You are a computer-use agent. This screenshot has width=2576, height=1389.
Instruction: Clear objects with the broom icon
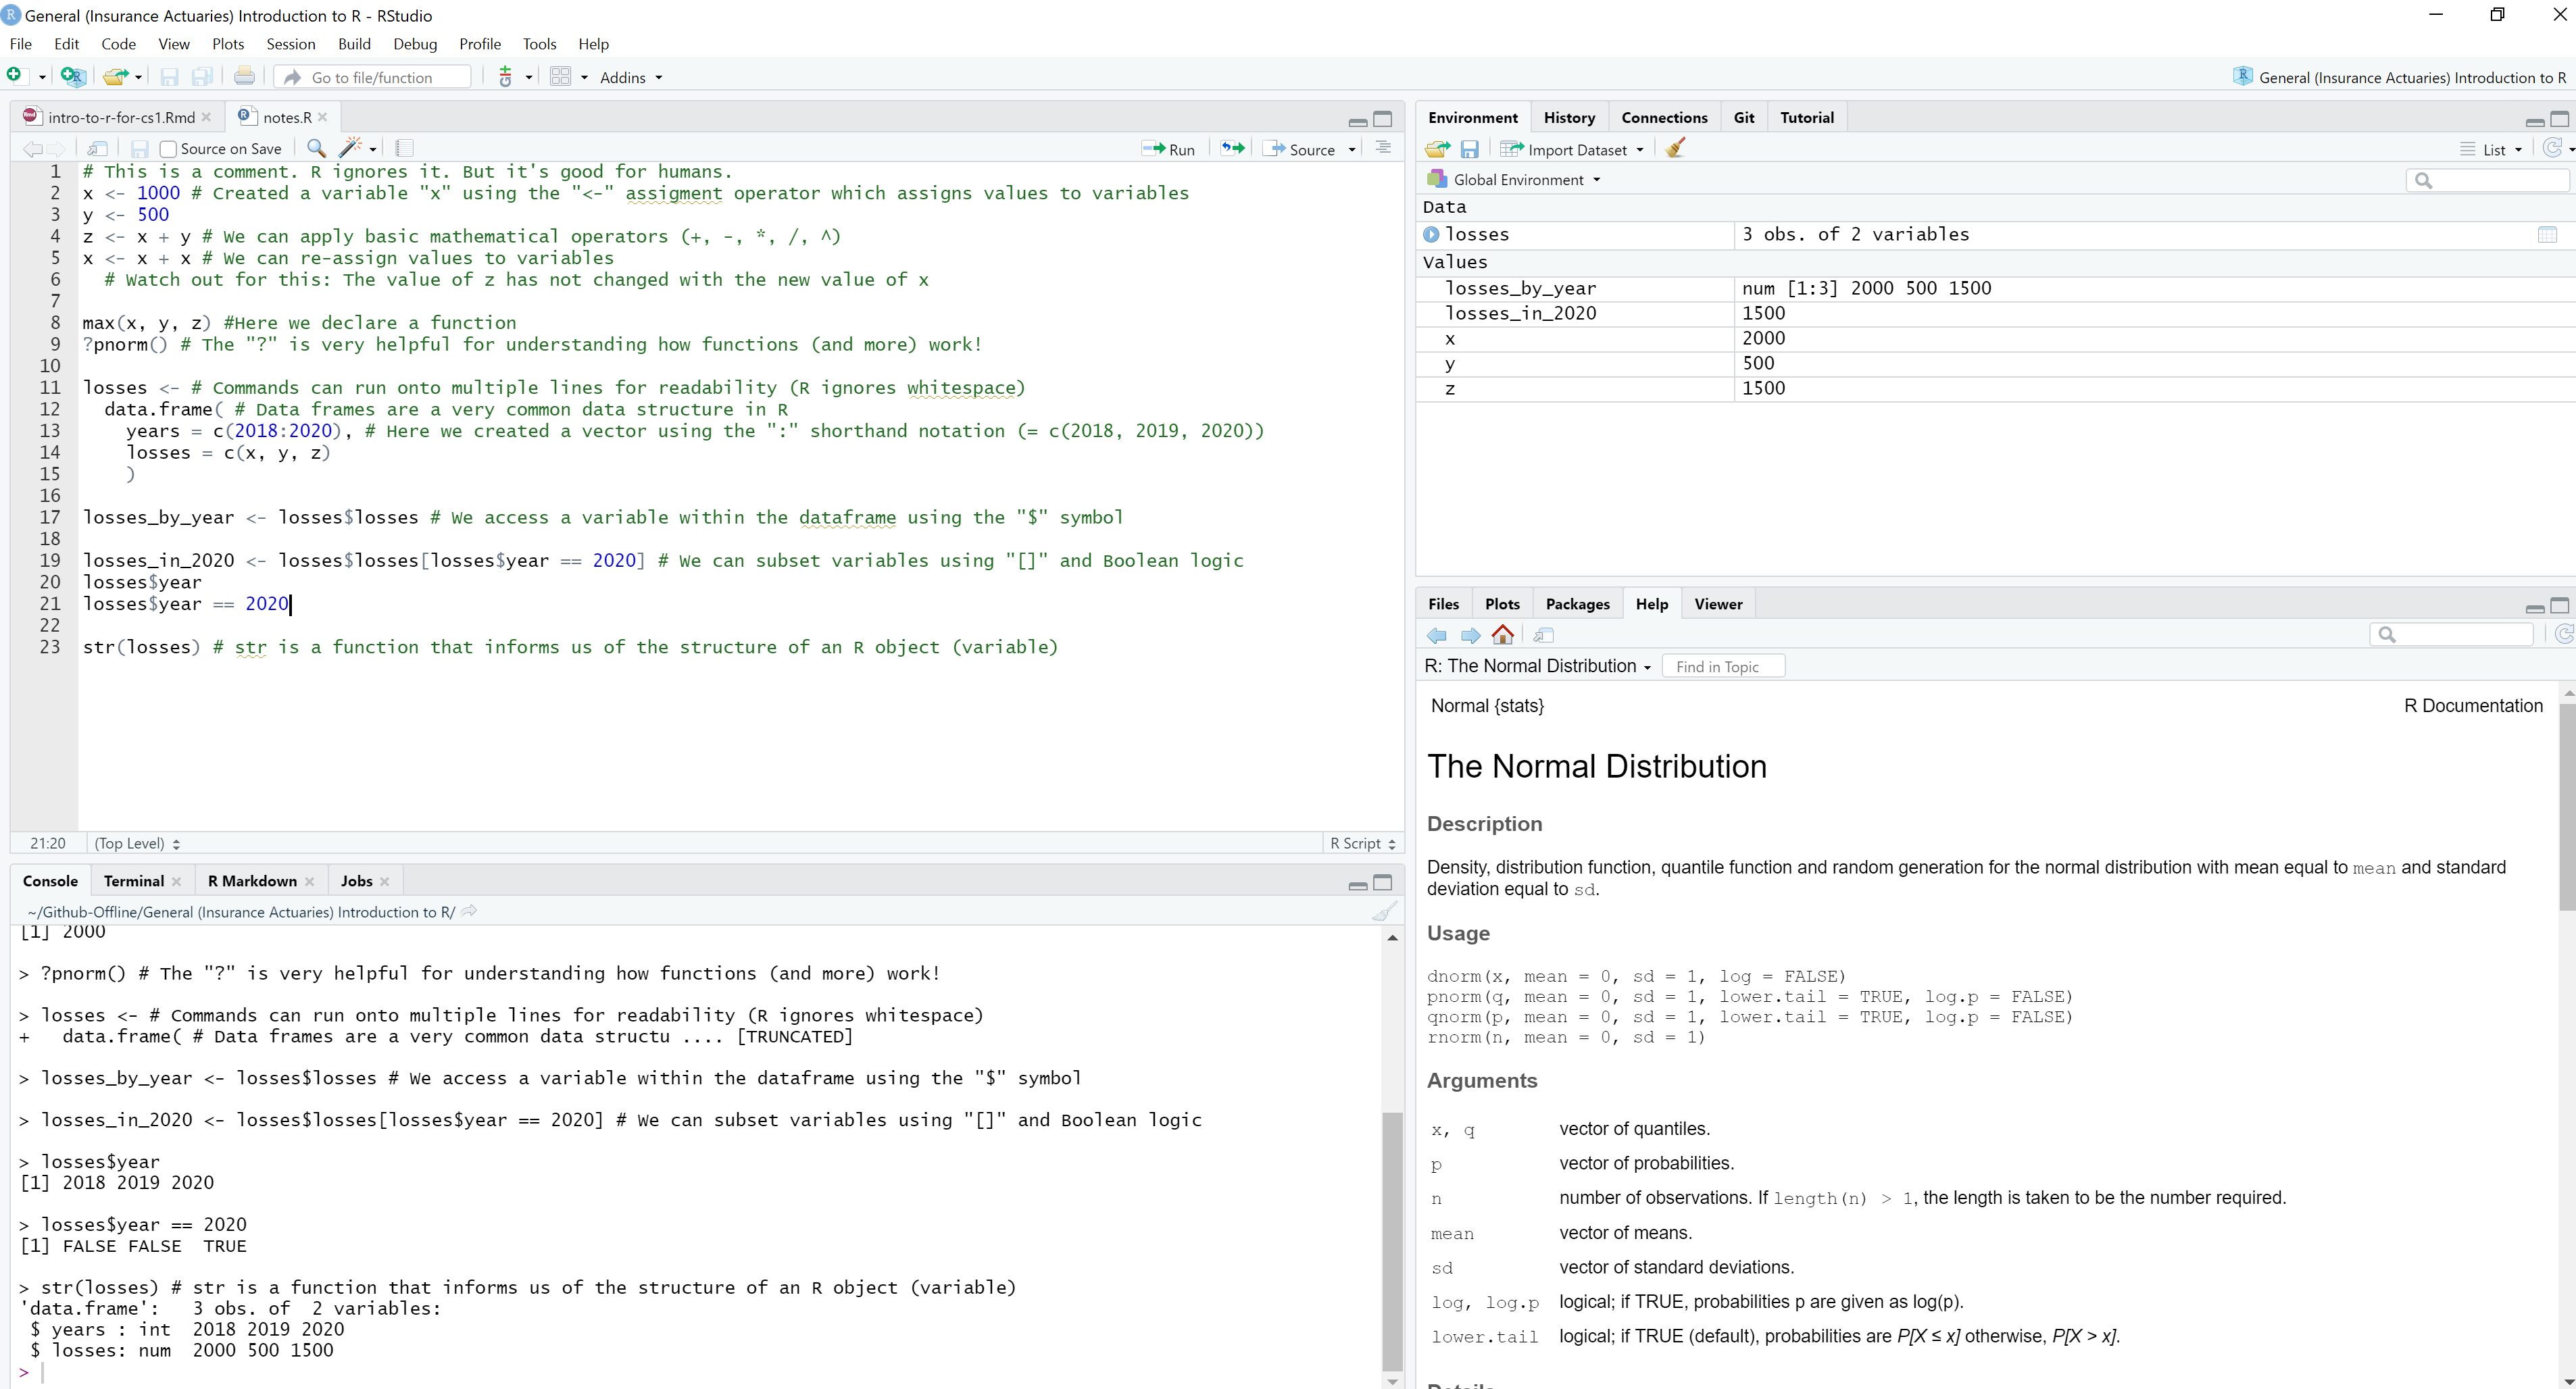[1676, 148]
